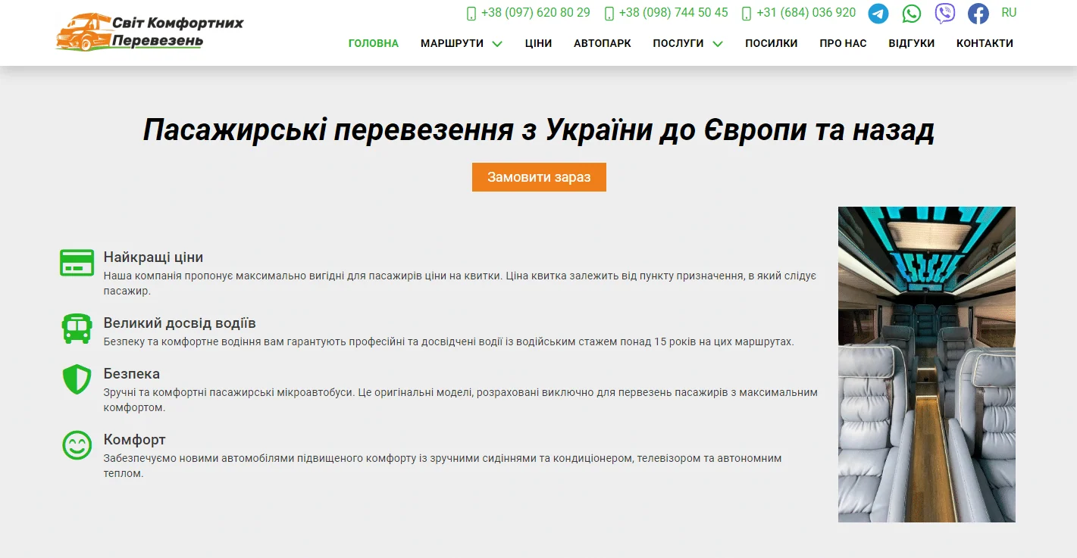Click the orange bus site logo
This screenshot has height=558, width=1077.
(149, 33)
